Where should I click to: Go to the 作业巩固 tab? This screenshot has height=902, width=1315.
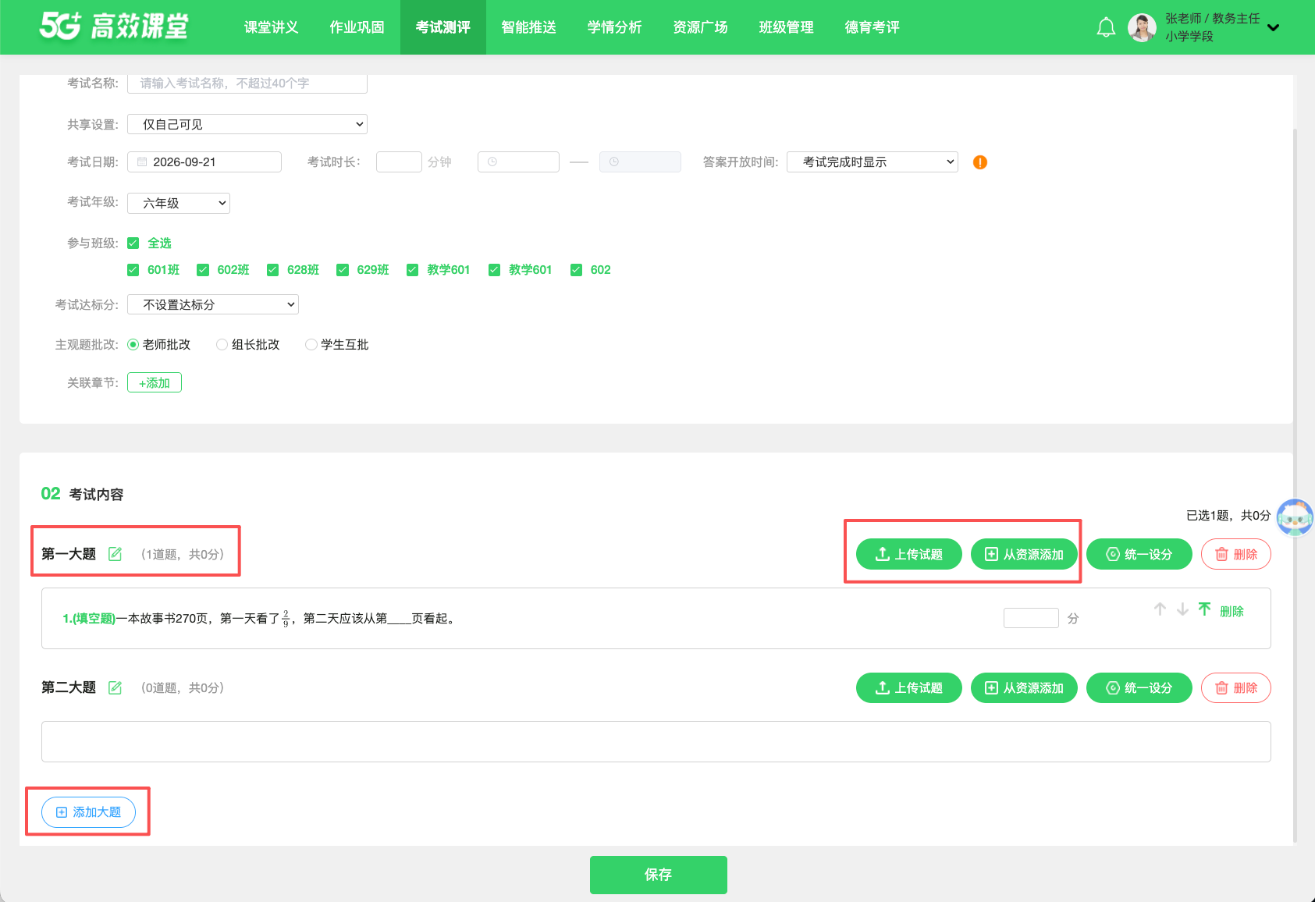[x=357, y=27]
